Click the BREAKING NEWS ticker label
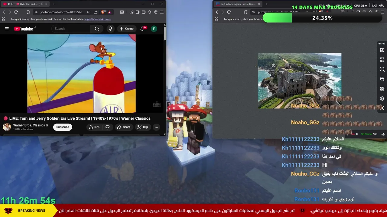Viewport: 387px width, 217px height. (31, 211)
